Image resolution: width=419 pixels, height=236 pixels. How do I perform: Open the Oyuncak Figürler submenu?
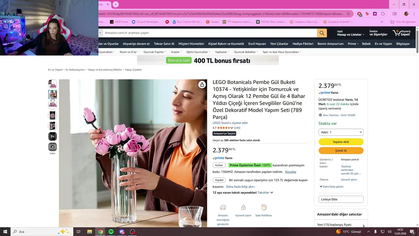tap(155, 52)
